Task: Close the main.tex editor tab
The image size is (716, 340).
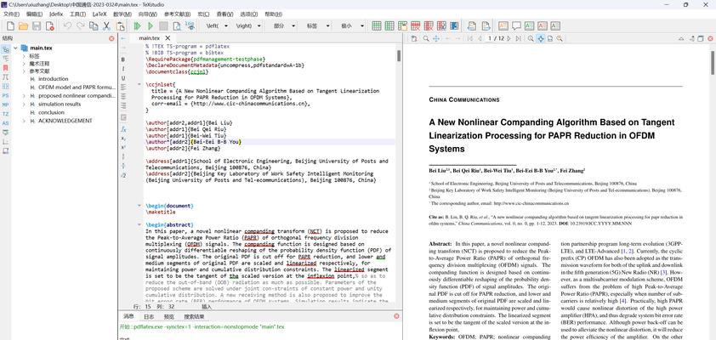Action: [x=168, y=38]
